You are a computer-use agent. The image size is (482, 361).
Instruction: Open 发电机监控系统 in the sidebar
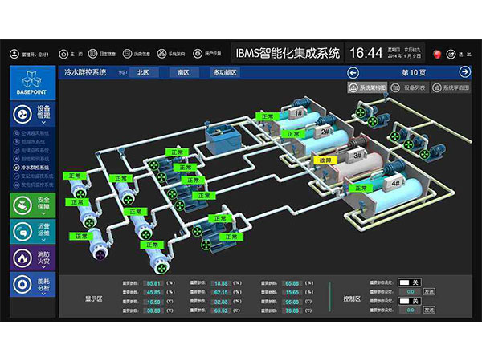point(34,185)
